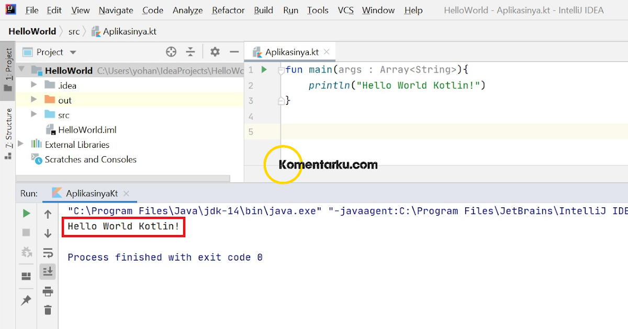Move down the stack trace with down arrow
Screen dimensions: 628x329
point(48,233)
